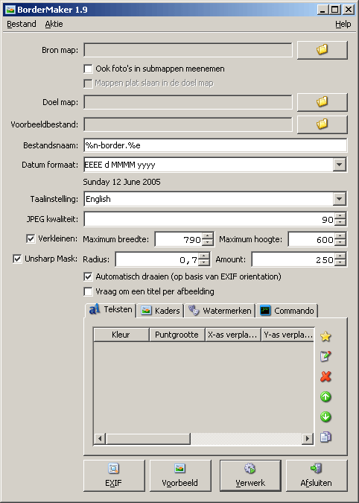The image size is (359, 503).
Task: Click the Voorbeeld button
Action: [x=180, y=475]
